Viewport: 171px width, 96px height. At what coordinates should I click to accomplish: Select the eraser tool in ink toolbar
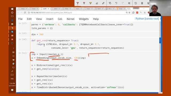97,3
